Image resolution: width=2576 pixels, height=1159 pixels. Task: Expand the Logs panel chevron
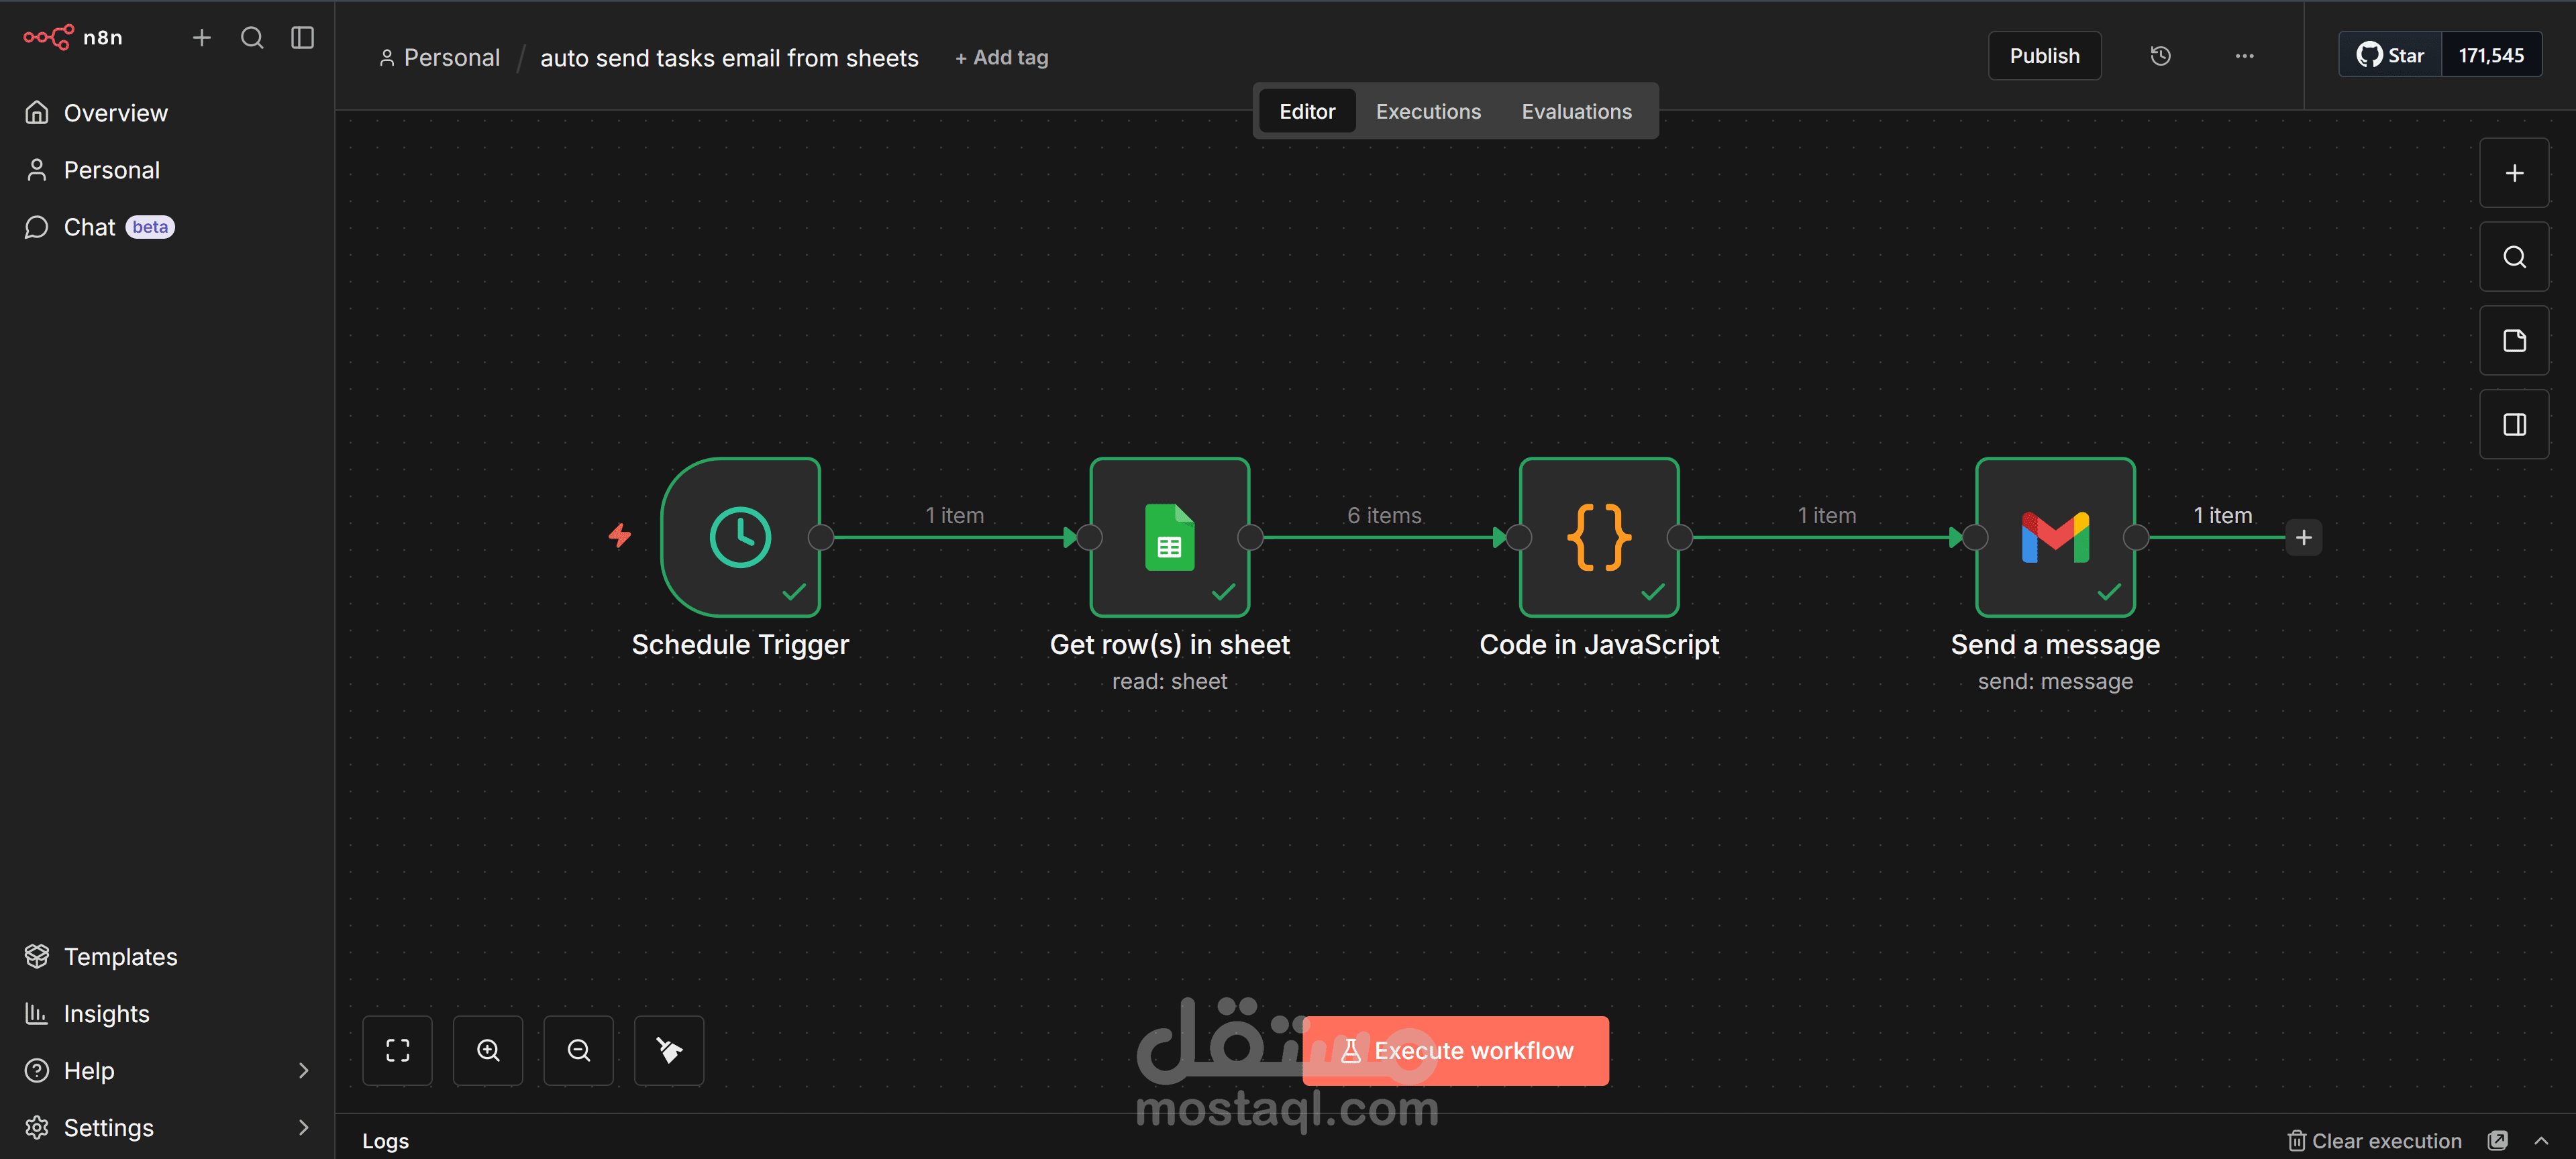(2541, 1140)
